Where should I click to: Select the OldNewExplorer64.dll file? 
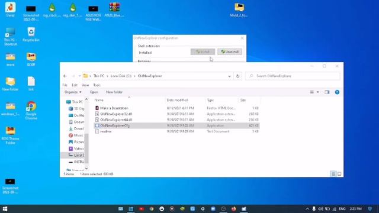tap(116, 120)
